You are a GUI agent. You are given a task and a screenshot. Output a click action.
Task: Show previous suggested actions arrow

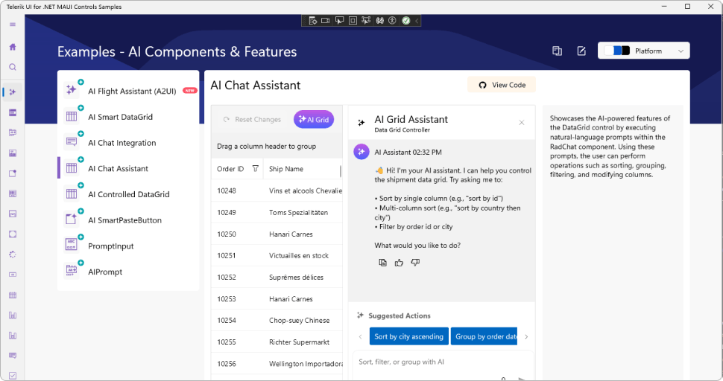(361, 336)
